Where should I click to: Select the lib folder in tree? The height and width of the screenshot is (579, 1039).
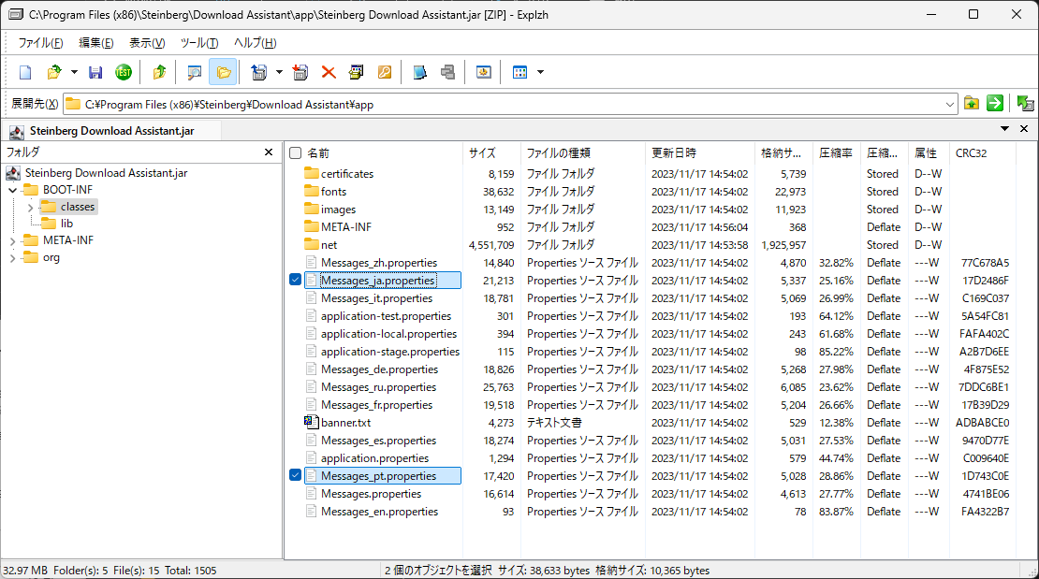tap(66, 224)
